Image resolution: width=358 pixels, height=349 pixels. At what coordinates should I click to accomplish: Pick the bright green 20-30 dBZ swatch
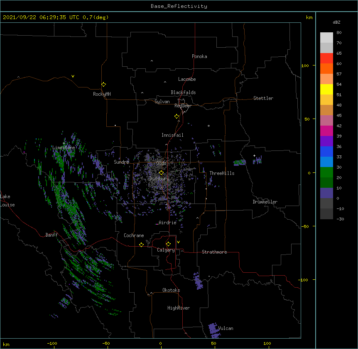[326, 172]
